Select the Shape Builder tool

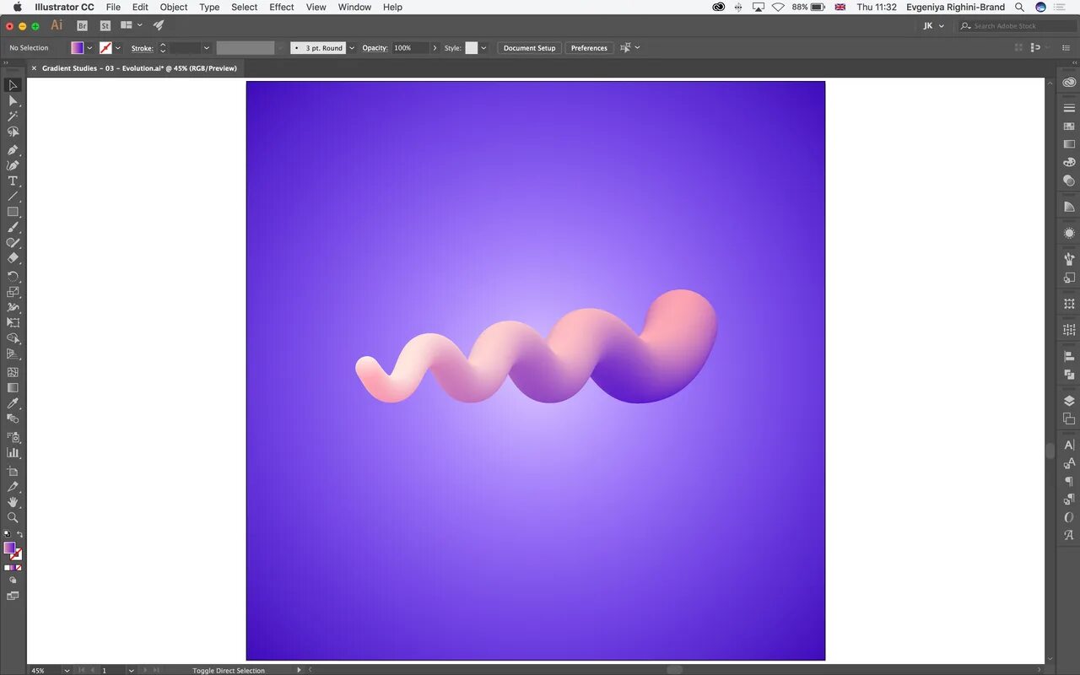(13, 338)
